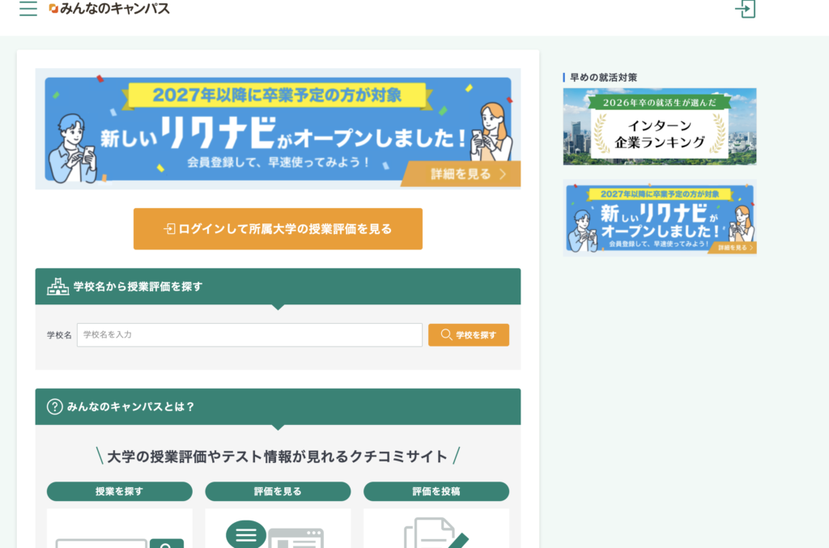Click the login icon inside the orange button
The width and height of the screenshot is (829, 548).
click(169, 229)
